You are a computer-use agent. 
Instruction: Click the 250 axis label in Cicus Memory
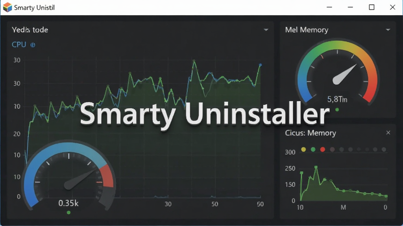click(x=290, y=169)
